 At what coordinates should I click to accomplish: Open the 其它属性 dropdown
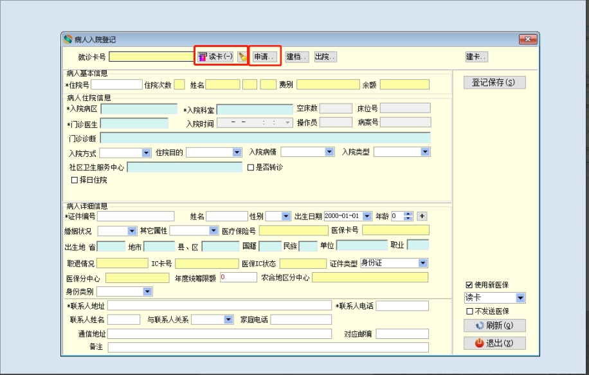(x=213, y=230)
